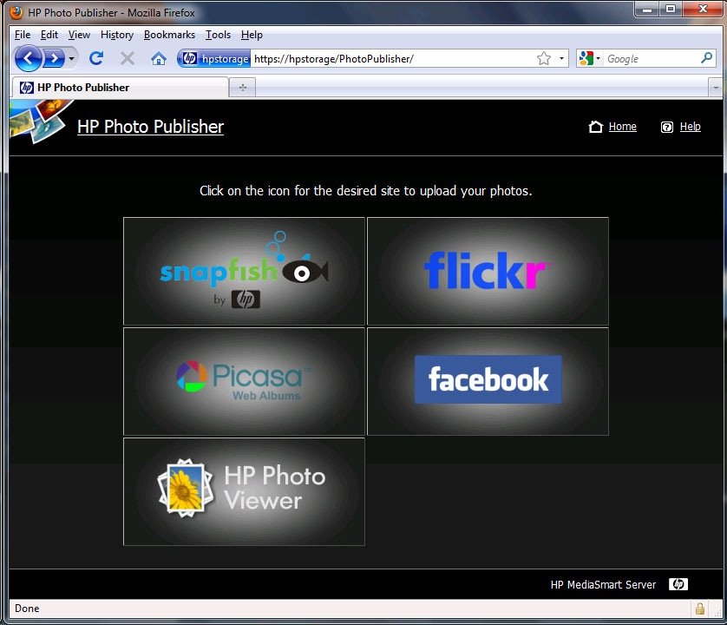Click the house icon beside Home link
Image resolution: width=727 pixels, height=625 pixels.
[x=595, y=127]
